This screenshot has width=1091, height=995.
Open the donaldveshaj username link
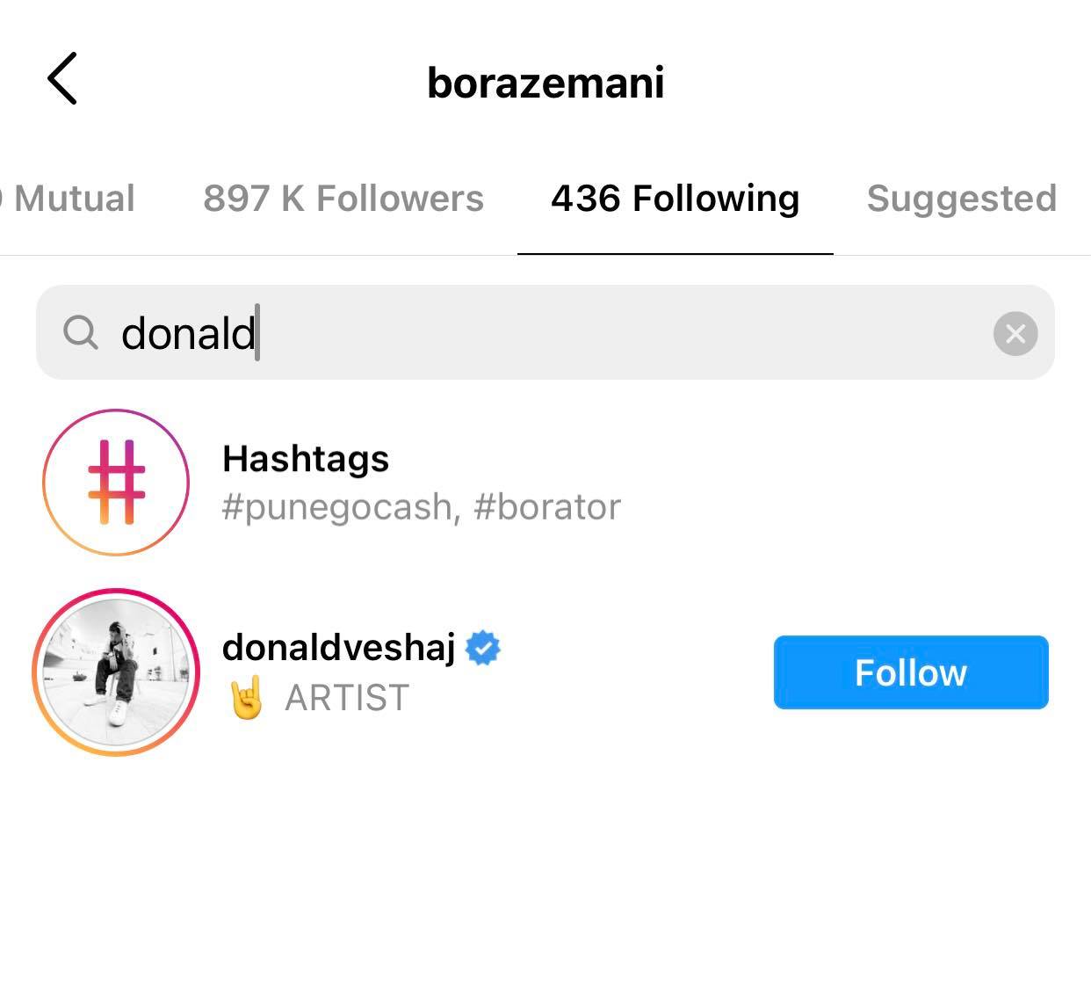[x=339, y=648]
